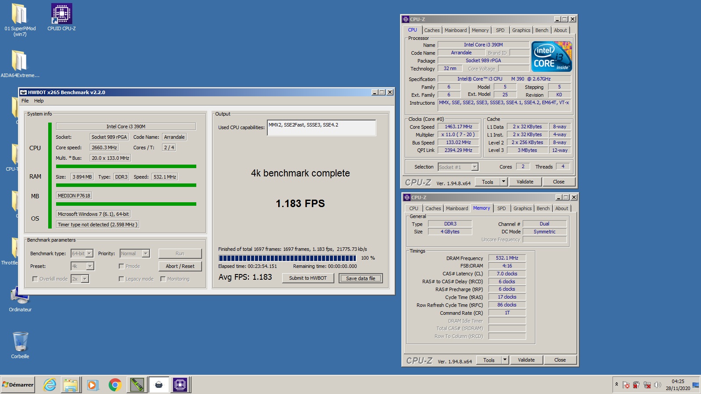Viewport: 701px width, 394px height.
Task: Open the media player taskbar icon
Action: (x=92, y=385)
